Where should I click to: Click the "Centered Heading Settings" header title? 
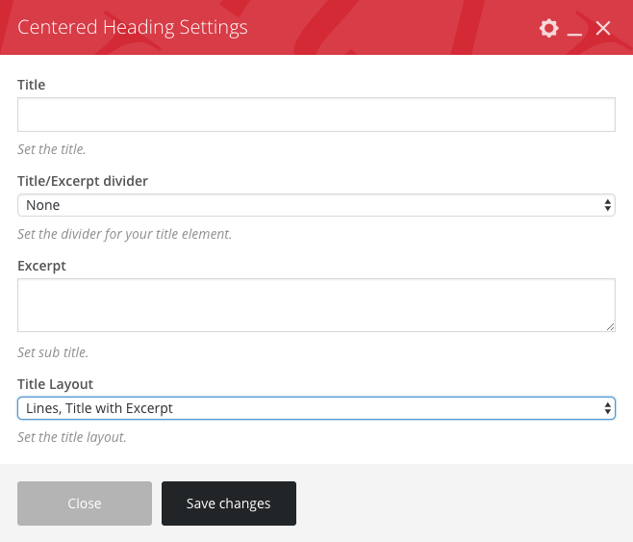click(x=133, y=27)
